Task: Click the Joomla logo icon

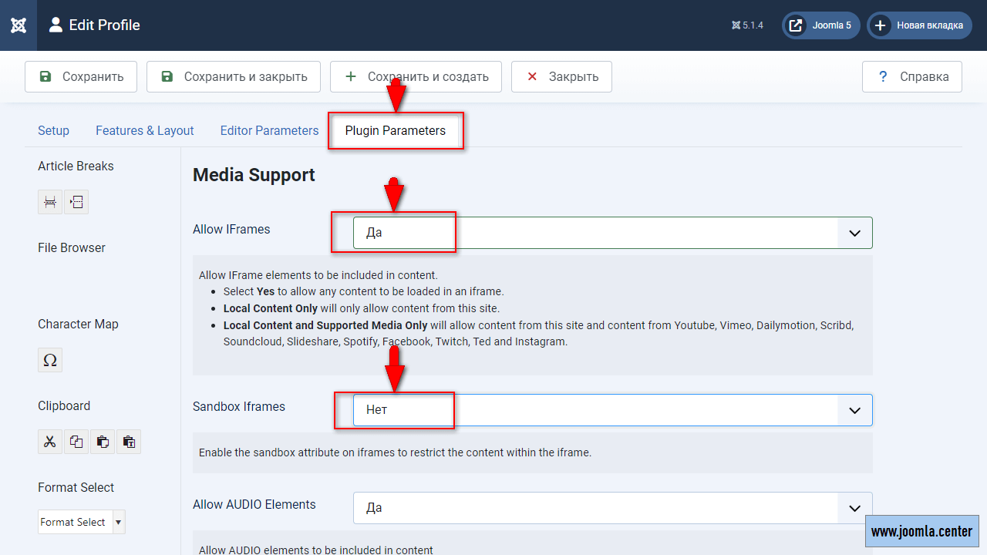Action: click(x=19, y=25)
